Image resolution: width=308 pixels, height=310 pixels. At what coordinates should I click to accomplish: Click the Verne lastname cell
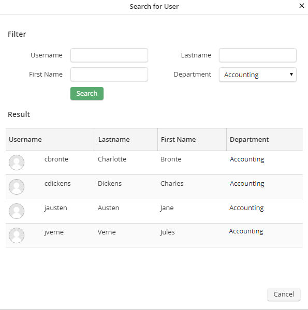pyautogui.click(x=107, y=232)
